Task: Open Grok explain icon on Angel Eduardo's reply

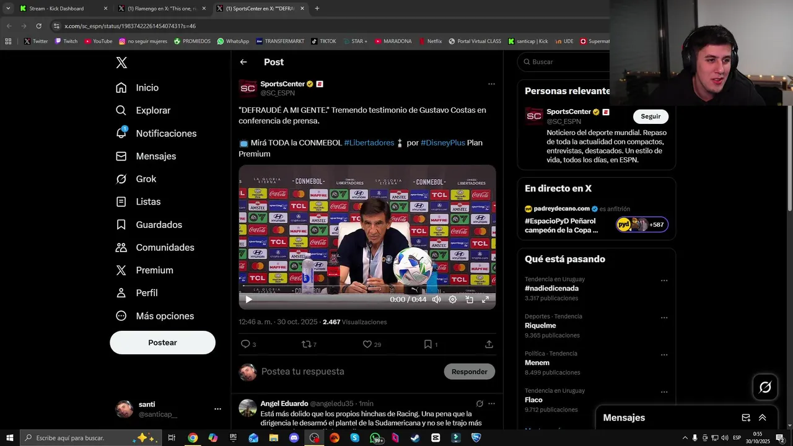Action: pyautogui.click(x=480, y=403)
